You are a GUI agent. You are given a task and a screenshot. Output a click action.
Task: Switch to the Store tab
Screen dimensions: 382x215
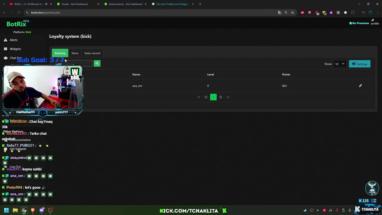point(75,53)
